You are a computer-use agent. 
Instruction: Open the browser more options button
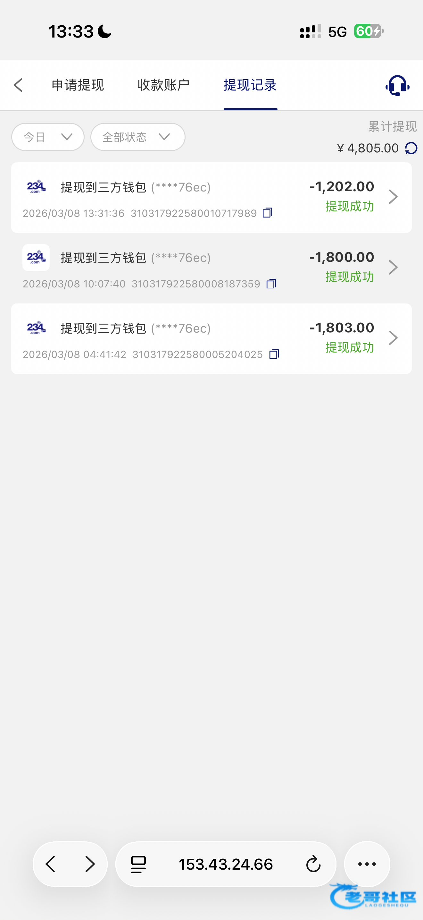click(x=367, y=864)
